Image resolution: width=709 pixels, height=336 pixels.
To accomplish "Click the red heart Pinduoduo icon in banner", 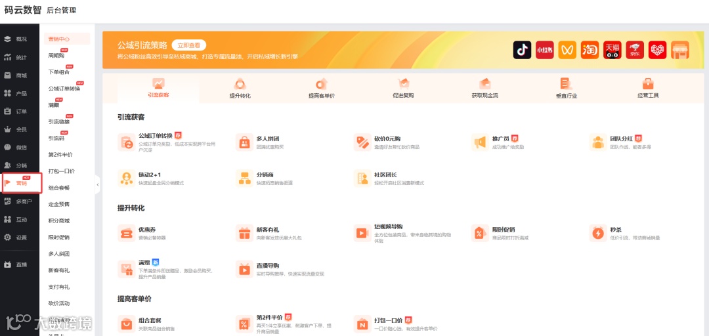I will tap(657, 50).
